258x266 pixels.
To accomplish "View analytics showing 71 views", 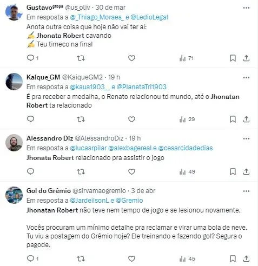I will tap(187, 58).
